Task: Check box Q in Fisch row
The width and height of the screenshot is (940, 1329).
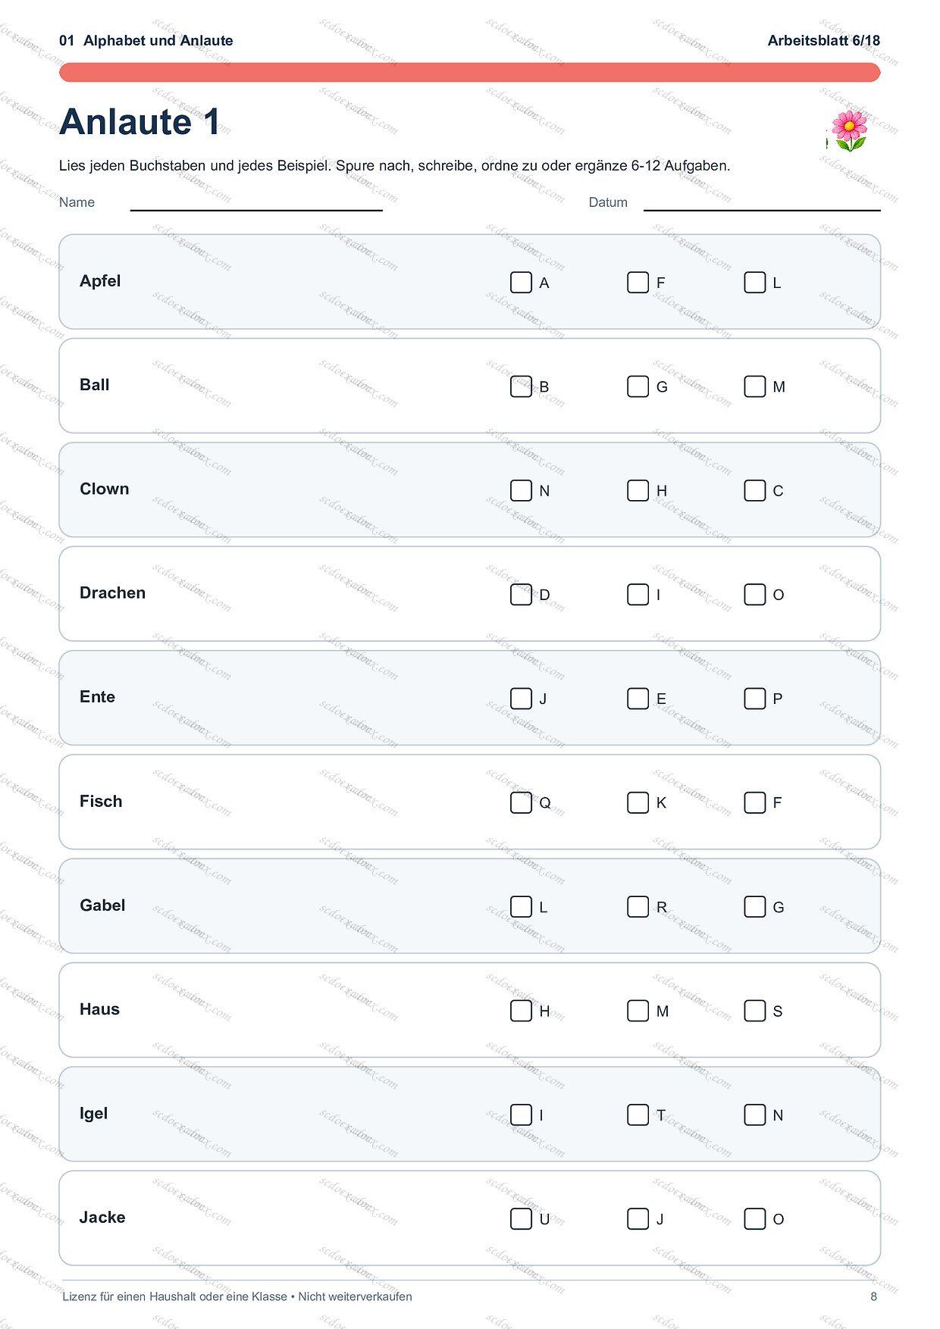Action: (521, 802)
